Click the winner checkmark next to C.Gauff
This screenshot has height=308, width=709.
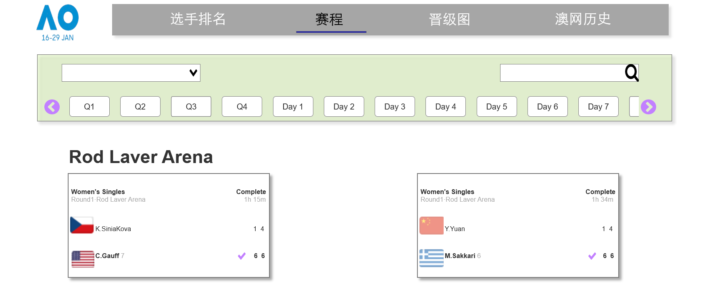click(x=242, y=256)
